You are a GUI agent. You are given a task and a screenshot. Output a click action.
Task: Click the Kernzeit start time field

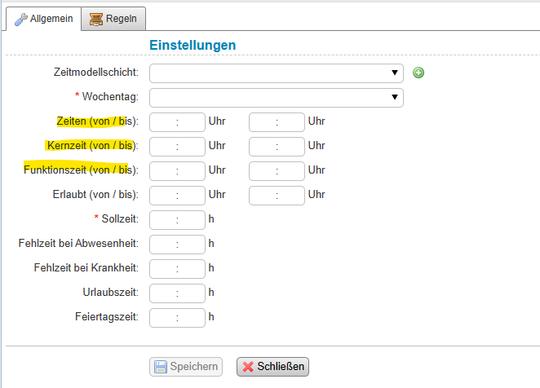point(177,146)
